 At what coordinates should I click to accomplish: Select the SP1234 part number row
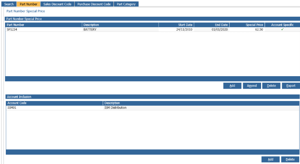43,30
